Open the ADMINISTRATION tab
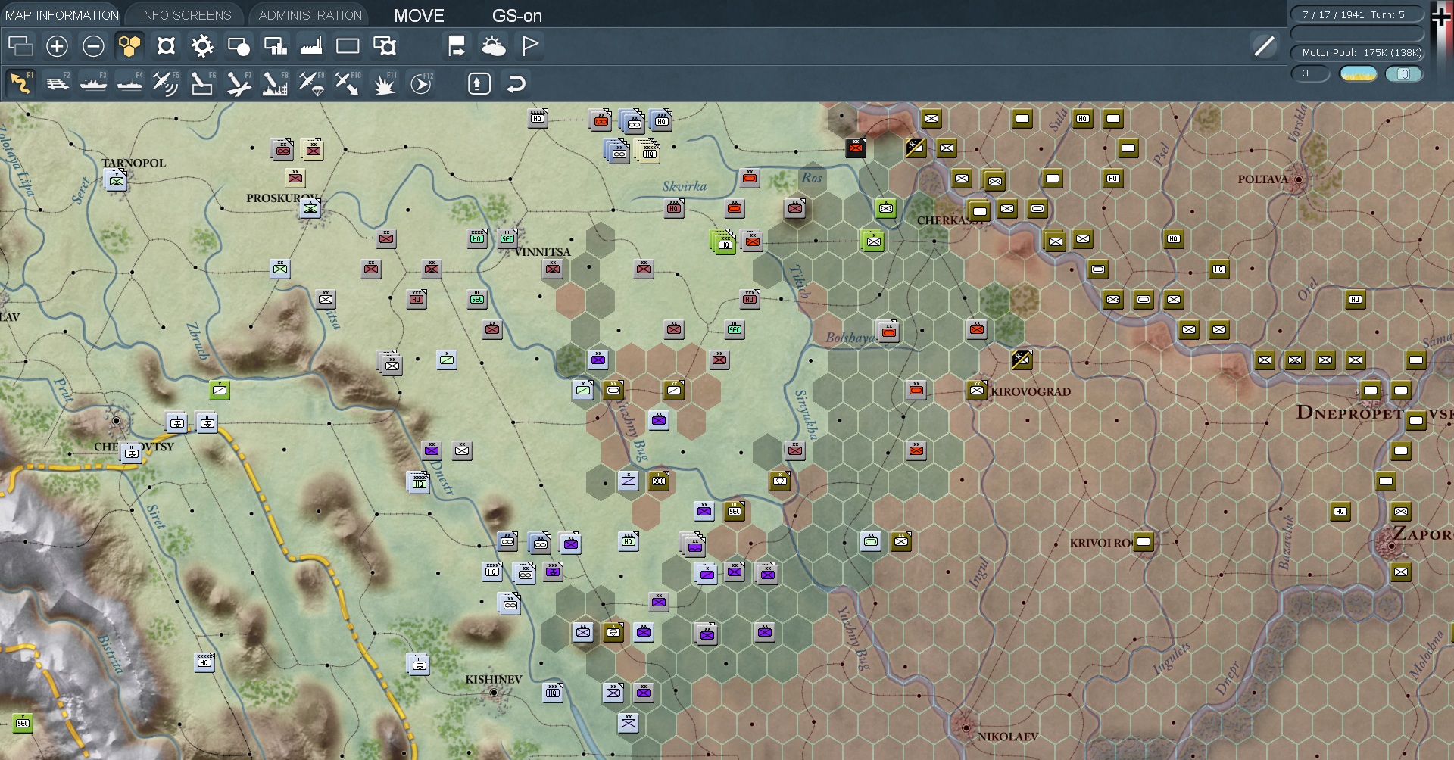Viewport: 1454px width, 760px height. pyautogui.click(x=310, y=15)
